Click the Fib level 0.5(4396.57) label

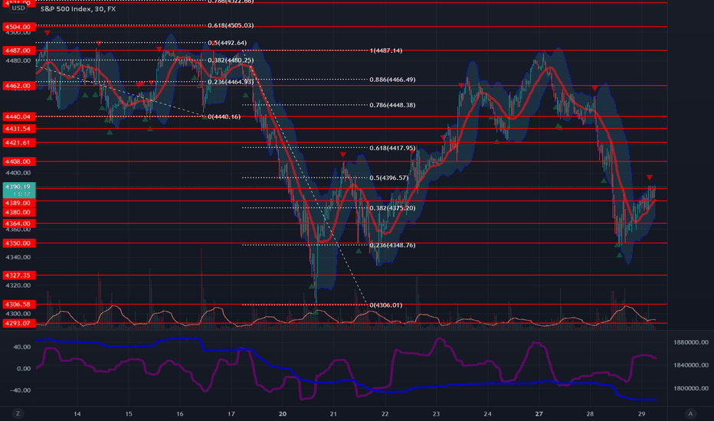click(x=389, y=178)
